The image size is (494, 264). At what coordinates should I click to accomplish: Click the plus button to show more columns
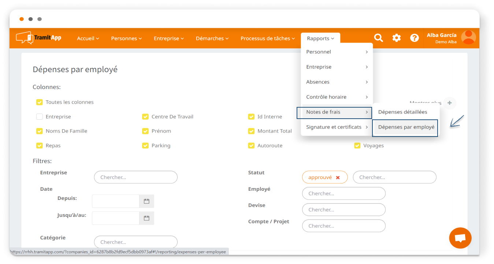(x=449, y=103)
